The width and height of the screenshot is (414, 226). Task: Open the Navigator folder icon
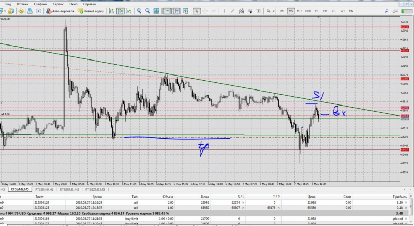click(x=21, y=11)
